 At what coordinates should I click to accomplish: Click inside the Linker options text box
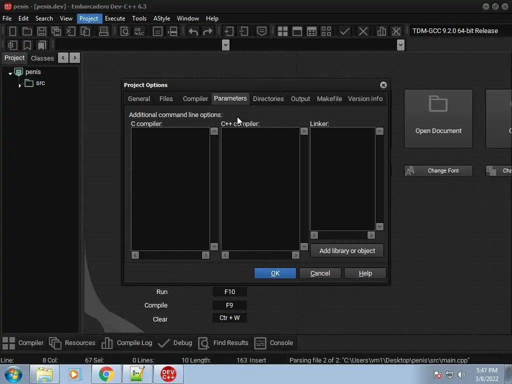342,179
